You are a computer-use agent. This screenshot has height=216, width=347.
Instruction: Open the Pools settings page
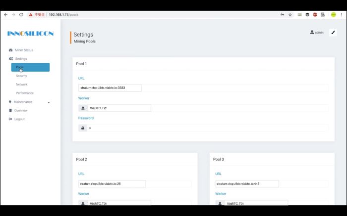[30, 67]
